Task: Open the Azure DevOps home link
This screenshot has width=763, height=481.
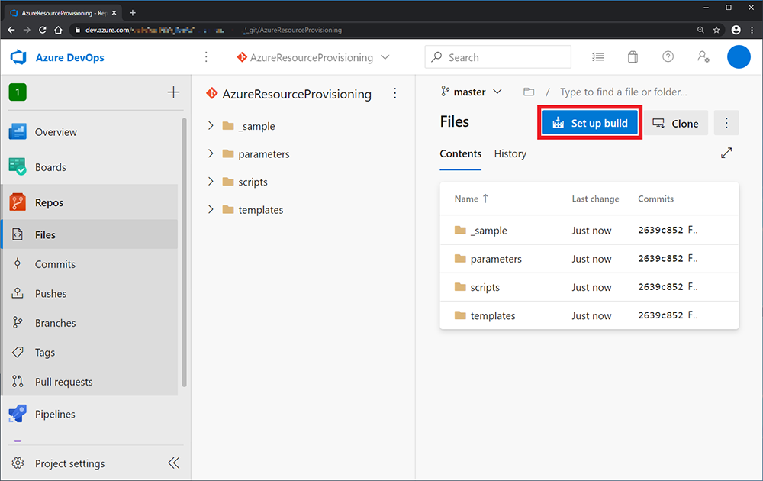Action: tap(69, 57)
